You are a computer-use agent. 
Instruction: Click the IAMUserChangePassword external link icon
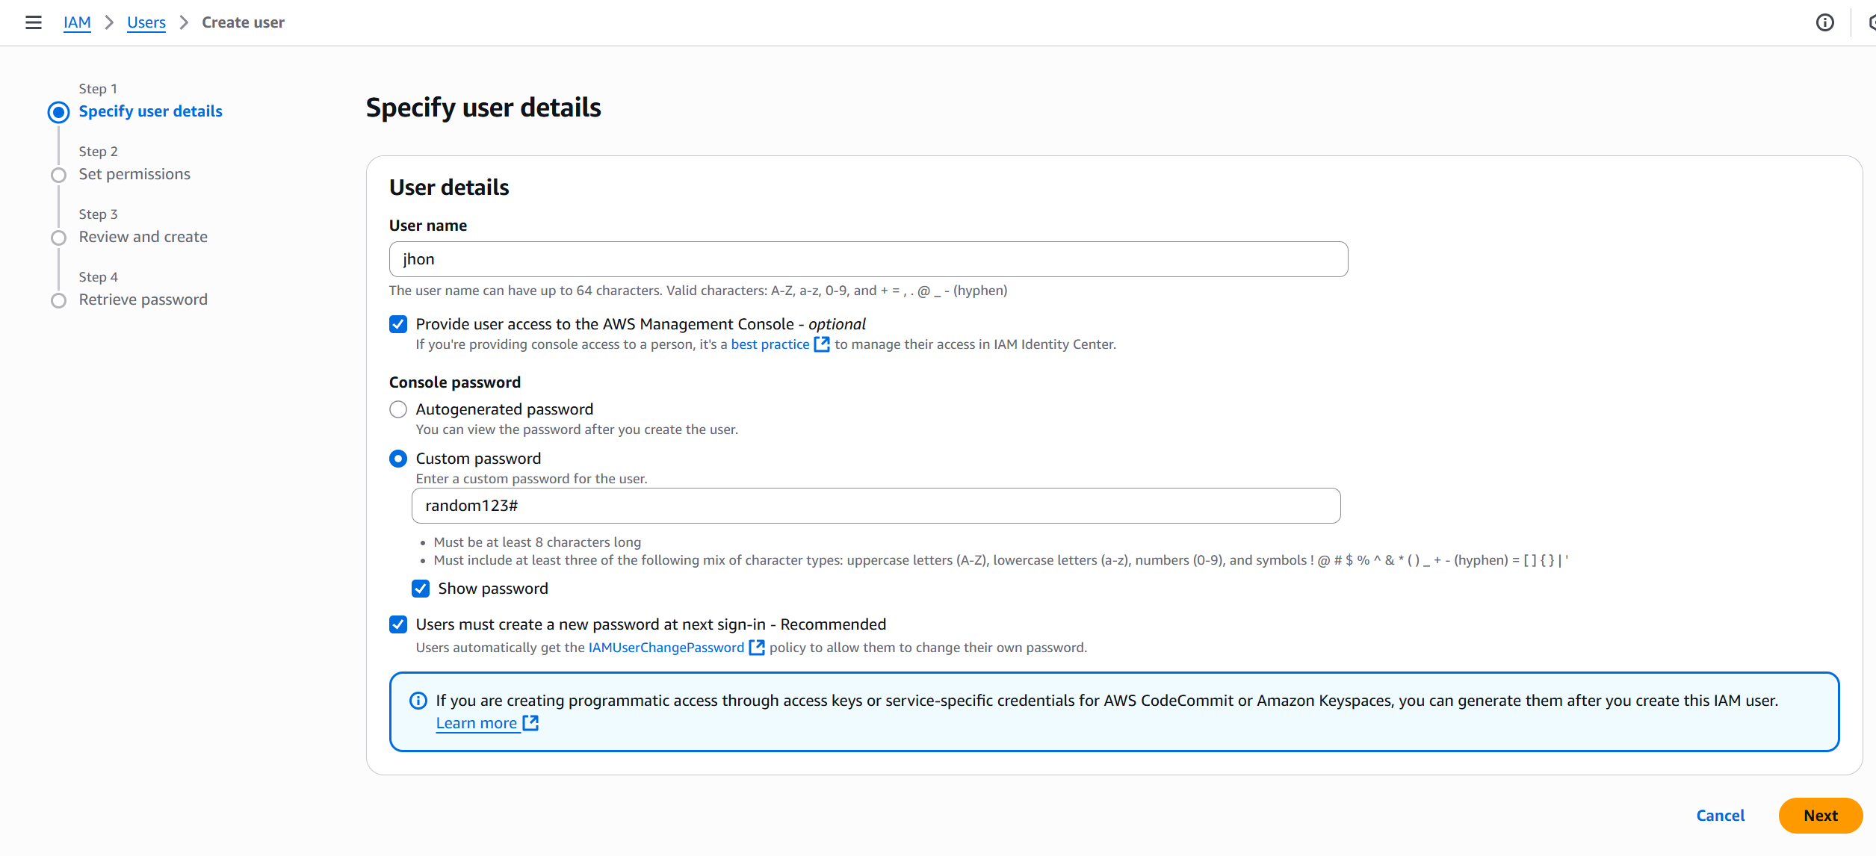pos(756,648)
